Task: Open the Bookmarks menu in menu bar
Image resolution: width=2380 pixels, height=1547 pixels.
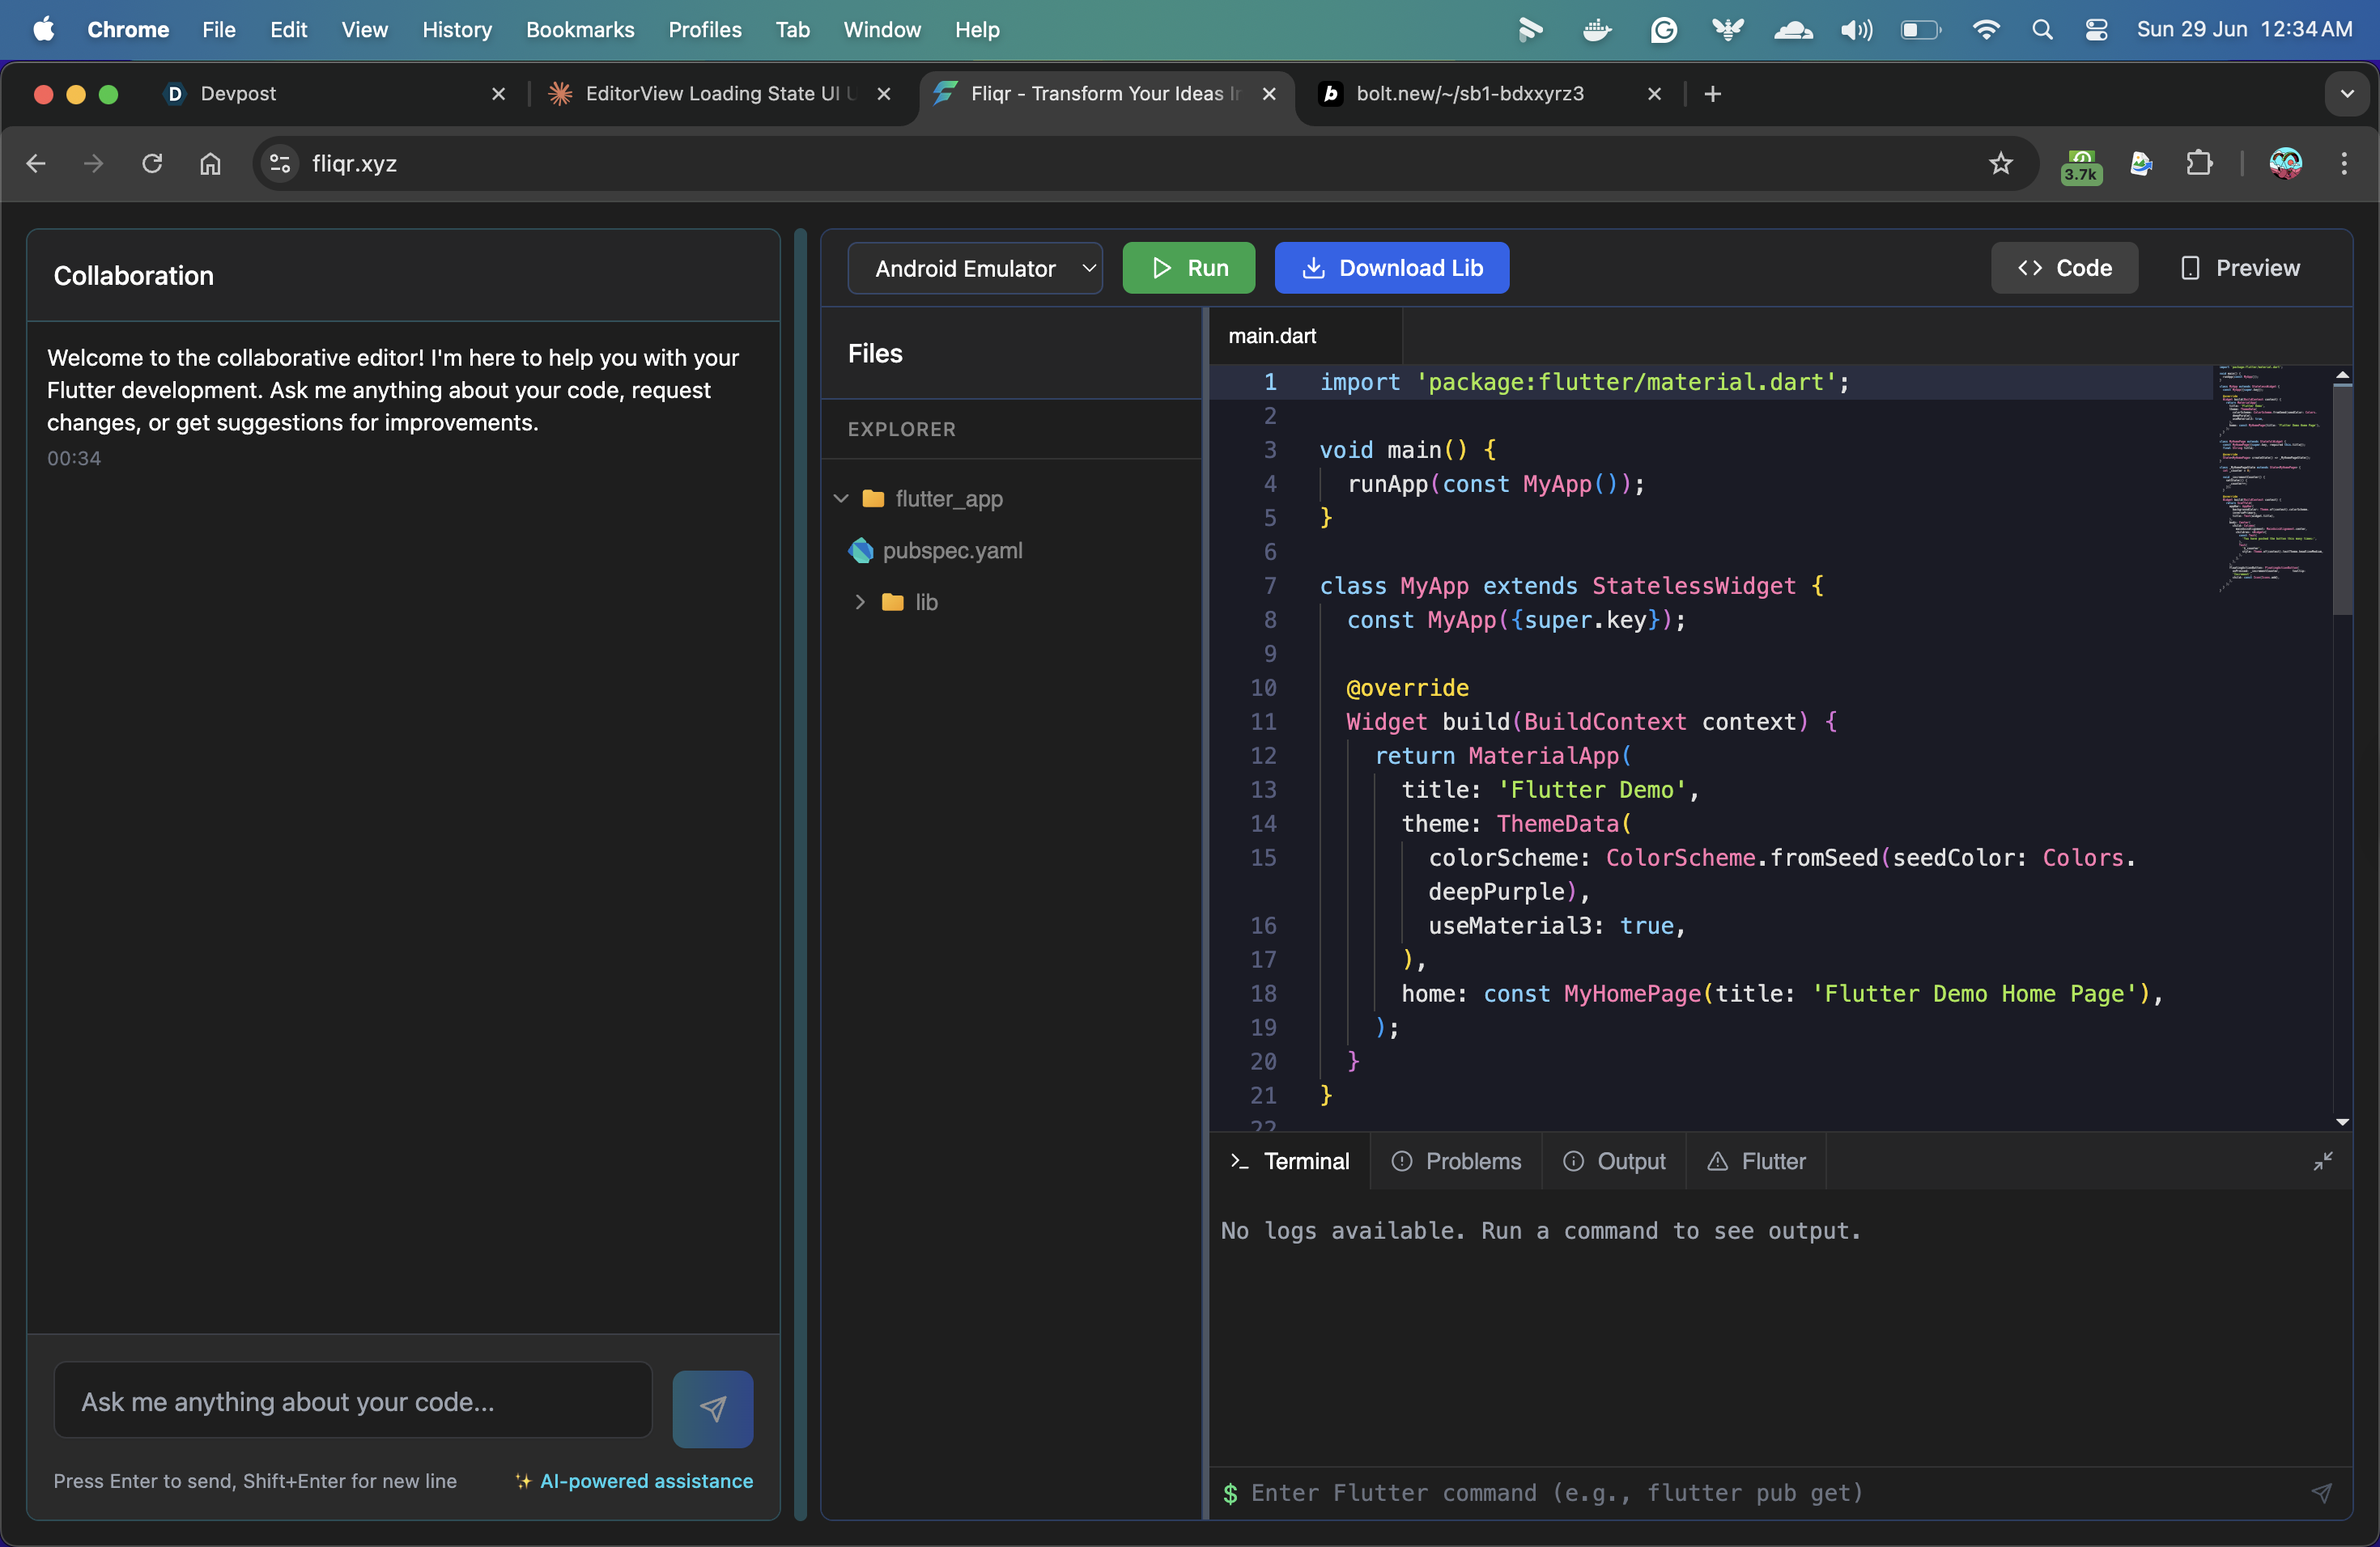Action: coord(579,30)
